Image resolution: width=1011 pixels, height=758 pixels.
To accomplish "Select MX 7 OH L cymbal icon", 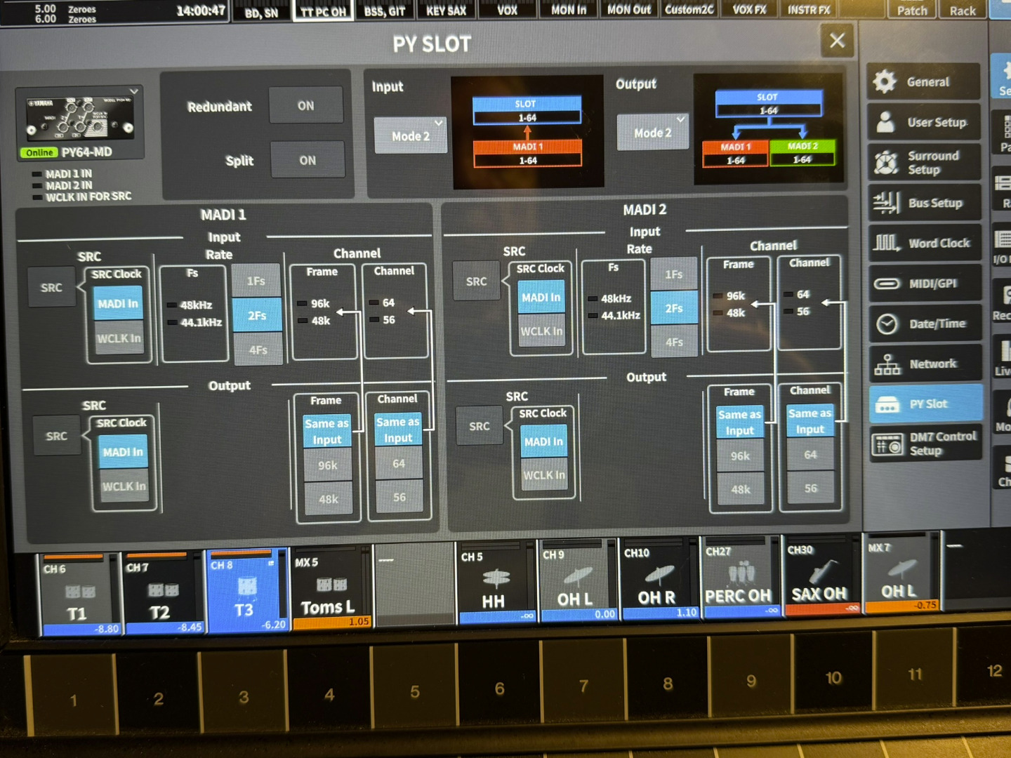I will tap(902, 568).
